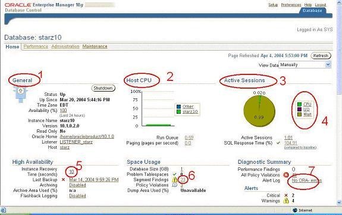Image resolution: width=342 pixels, height=215 pixels.
Task: Click the warning triangle beside Segment Findings
Action: click(175, 180)
